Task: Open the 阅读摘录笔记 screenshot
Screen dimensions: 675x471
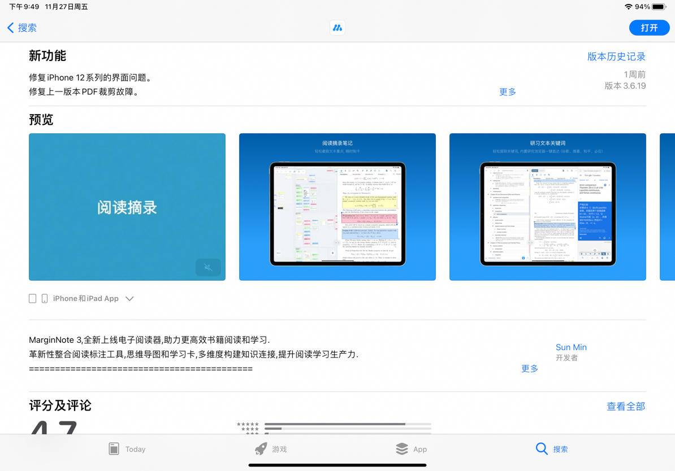Action: coord(337,207)
